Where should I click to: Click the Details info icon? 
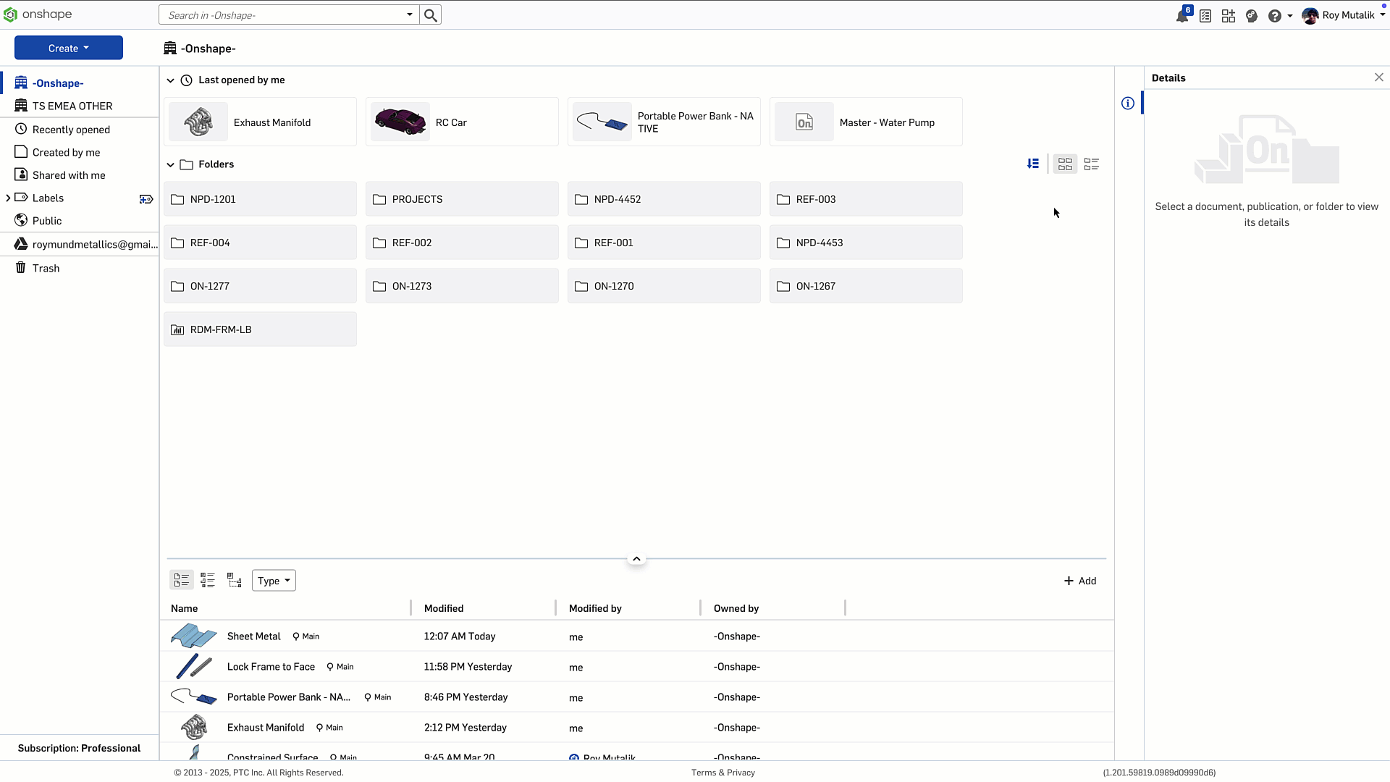[1128, 104]
